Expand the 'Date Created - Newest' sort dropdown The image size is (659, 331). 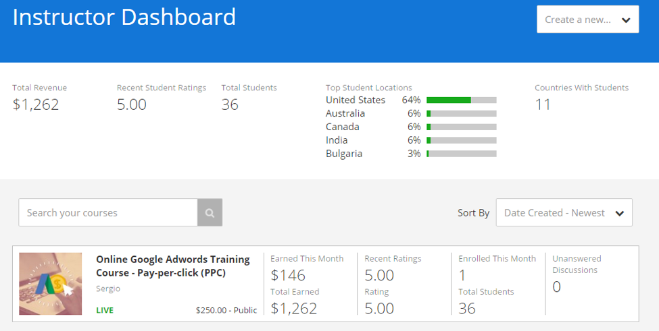563,213
